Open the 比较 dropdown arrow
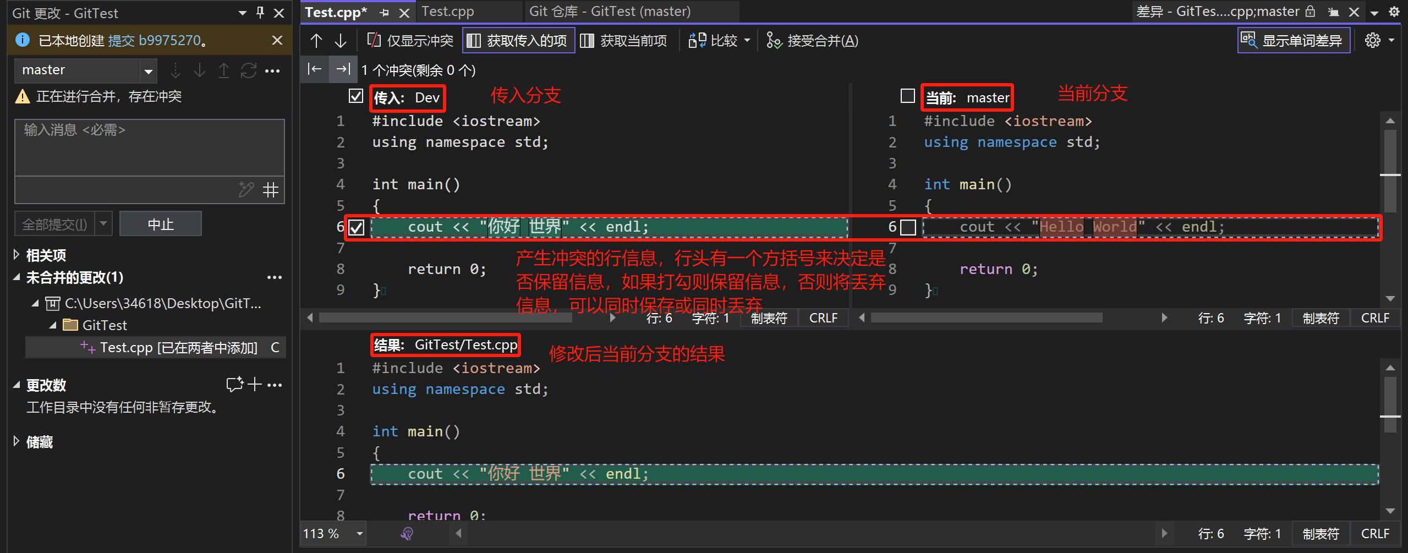 747,40
